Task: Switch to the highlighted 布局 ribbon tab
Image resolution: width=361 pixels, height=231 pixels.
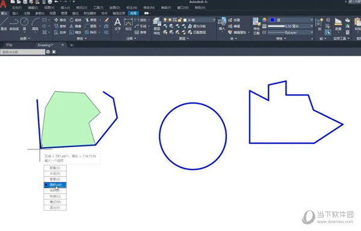Action: (x=134, y=13)
